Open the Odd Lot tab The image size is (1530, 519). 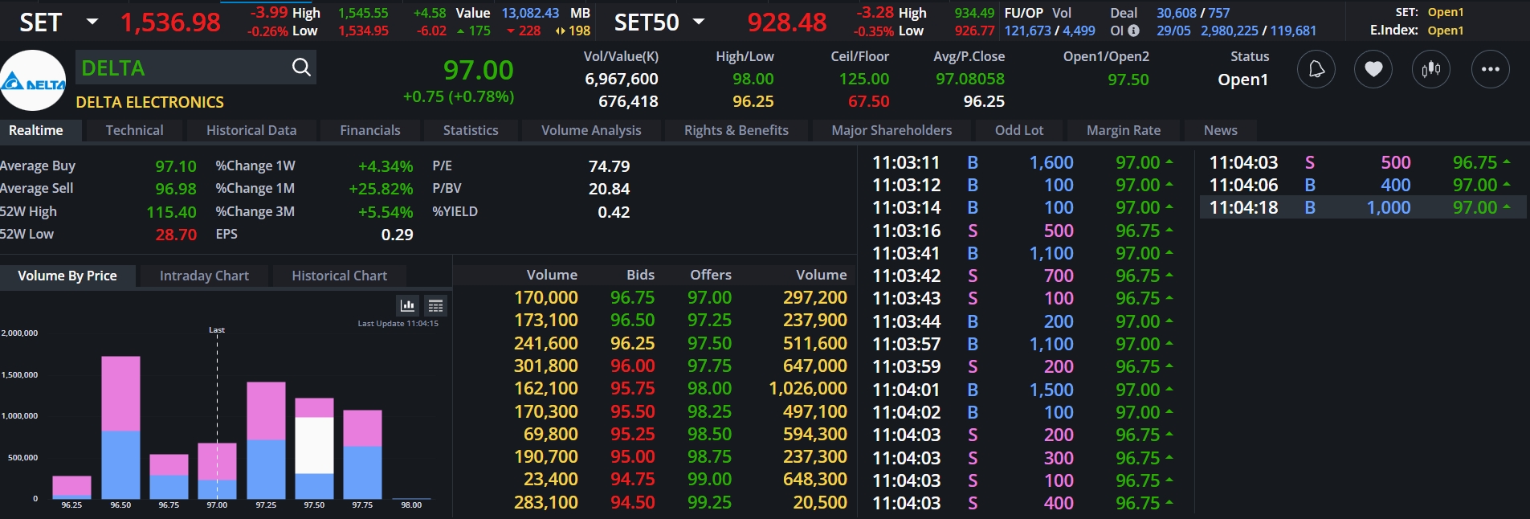pos(1019,130)
